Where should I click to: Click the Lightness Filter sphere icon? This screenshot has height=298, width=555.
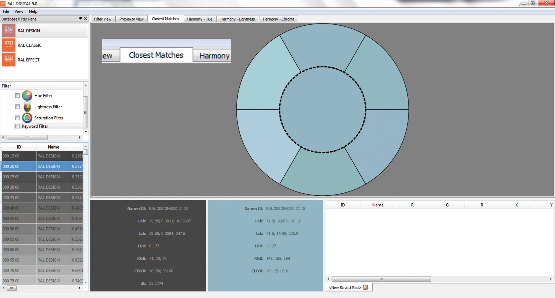click(x=27, y=107)
